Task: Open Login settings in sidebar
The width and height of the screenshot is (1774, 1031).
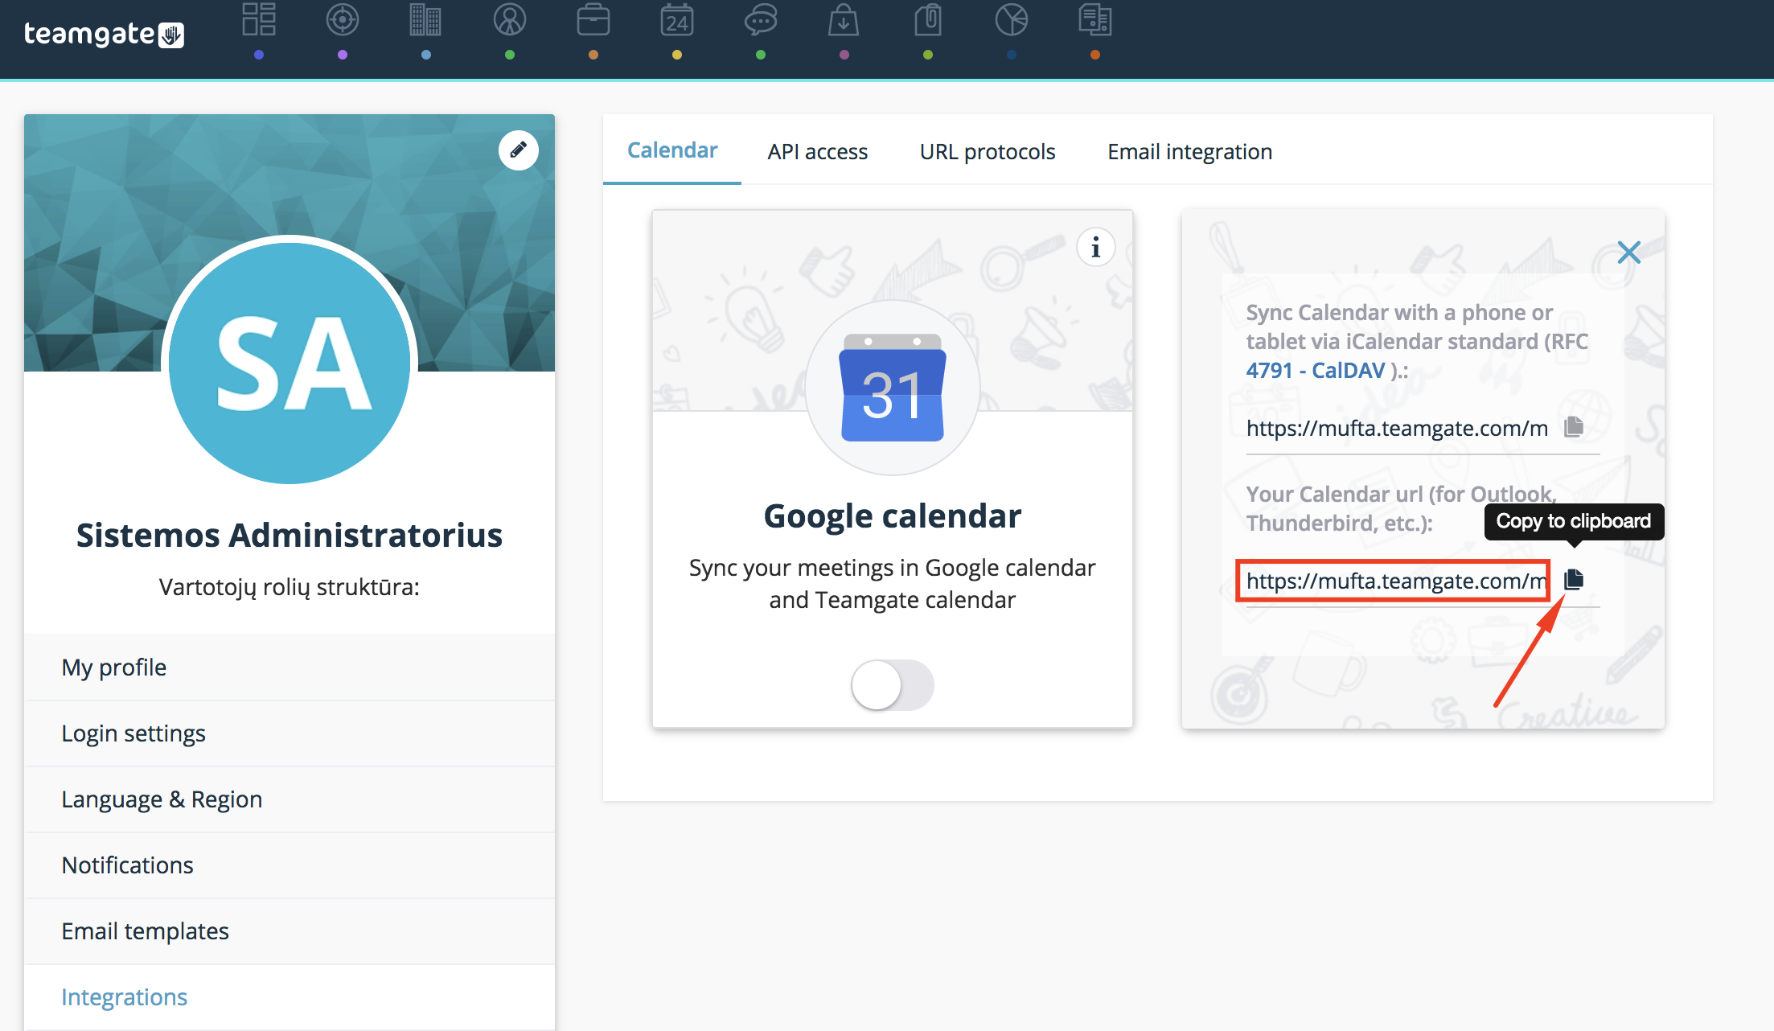Action: tap(290, 733)
